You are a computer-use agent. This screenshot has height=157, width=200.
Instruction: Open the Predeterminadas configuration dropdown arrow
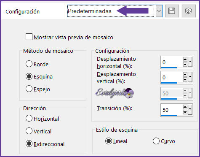pyautogui.click(x=159, y=11)
